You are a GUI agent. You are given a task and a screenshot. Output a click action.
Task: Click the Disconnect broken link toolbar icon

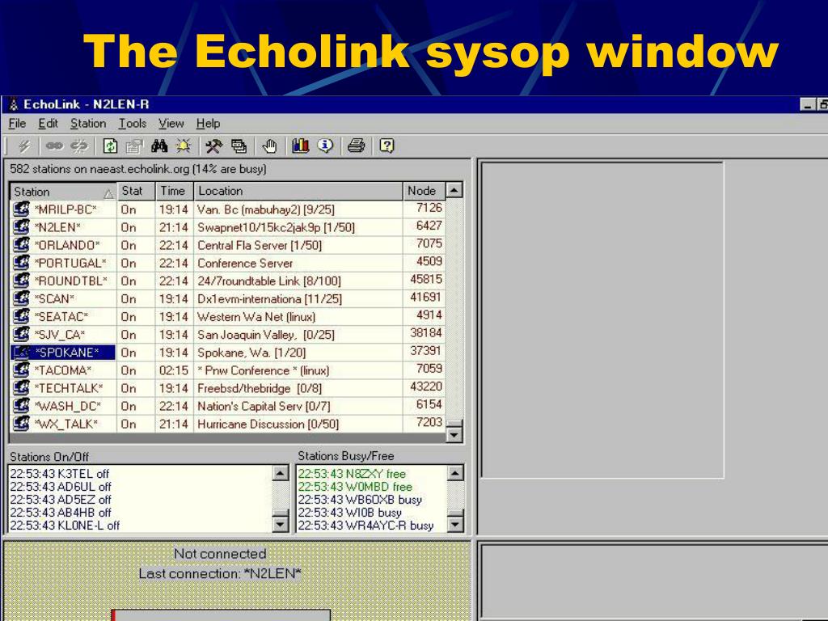[x=79, y=146]
